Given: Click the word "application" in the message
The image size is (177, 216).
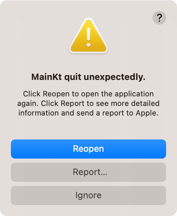Looking at the screenshot, I should (x=134, y=94).
